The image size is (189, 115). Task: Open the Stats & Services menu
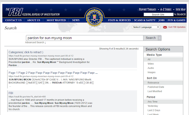click(x=119, y=20)
